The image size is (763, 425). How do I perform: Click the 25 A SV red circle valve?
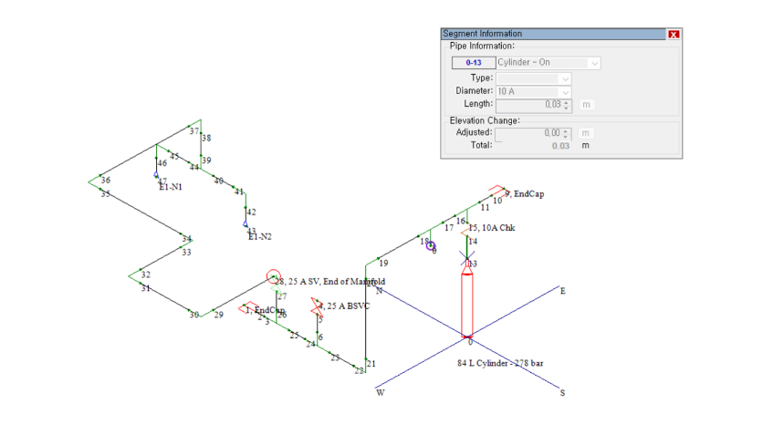coord(272,276)
